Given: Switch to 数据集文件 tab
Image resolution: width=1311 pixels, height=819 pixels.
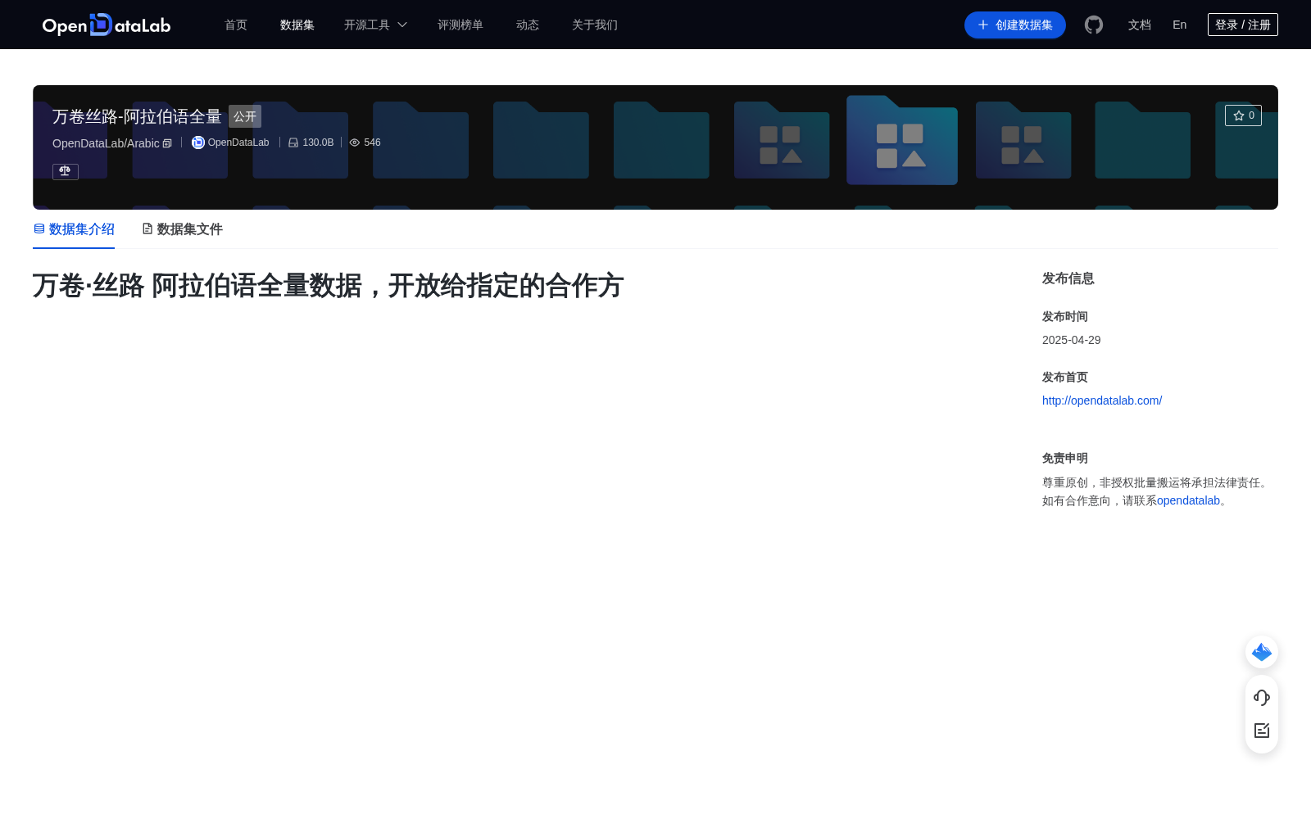Looking at the screenshot, I should [182, 229].
